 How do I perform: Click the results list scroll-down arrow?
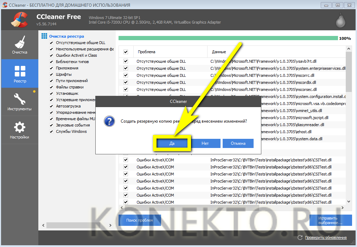coord(349,201)
